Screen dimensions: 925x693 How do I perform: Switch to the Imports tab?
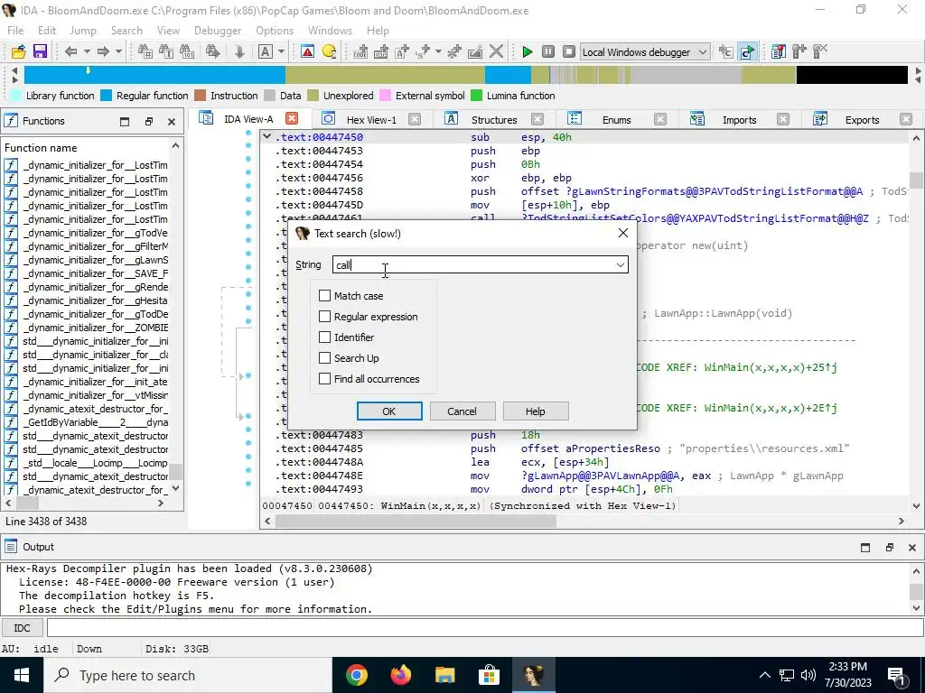(739, 120)
